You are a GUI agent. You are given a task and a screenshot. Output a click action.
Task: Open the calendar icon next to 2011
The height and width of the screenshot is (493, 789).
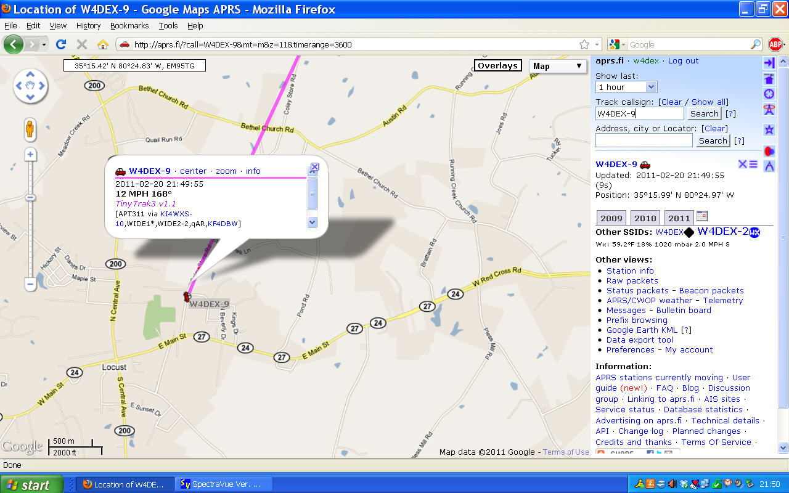pyautogui.click(x=701, y=216)
